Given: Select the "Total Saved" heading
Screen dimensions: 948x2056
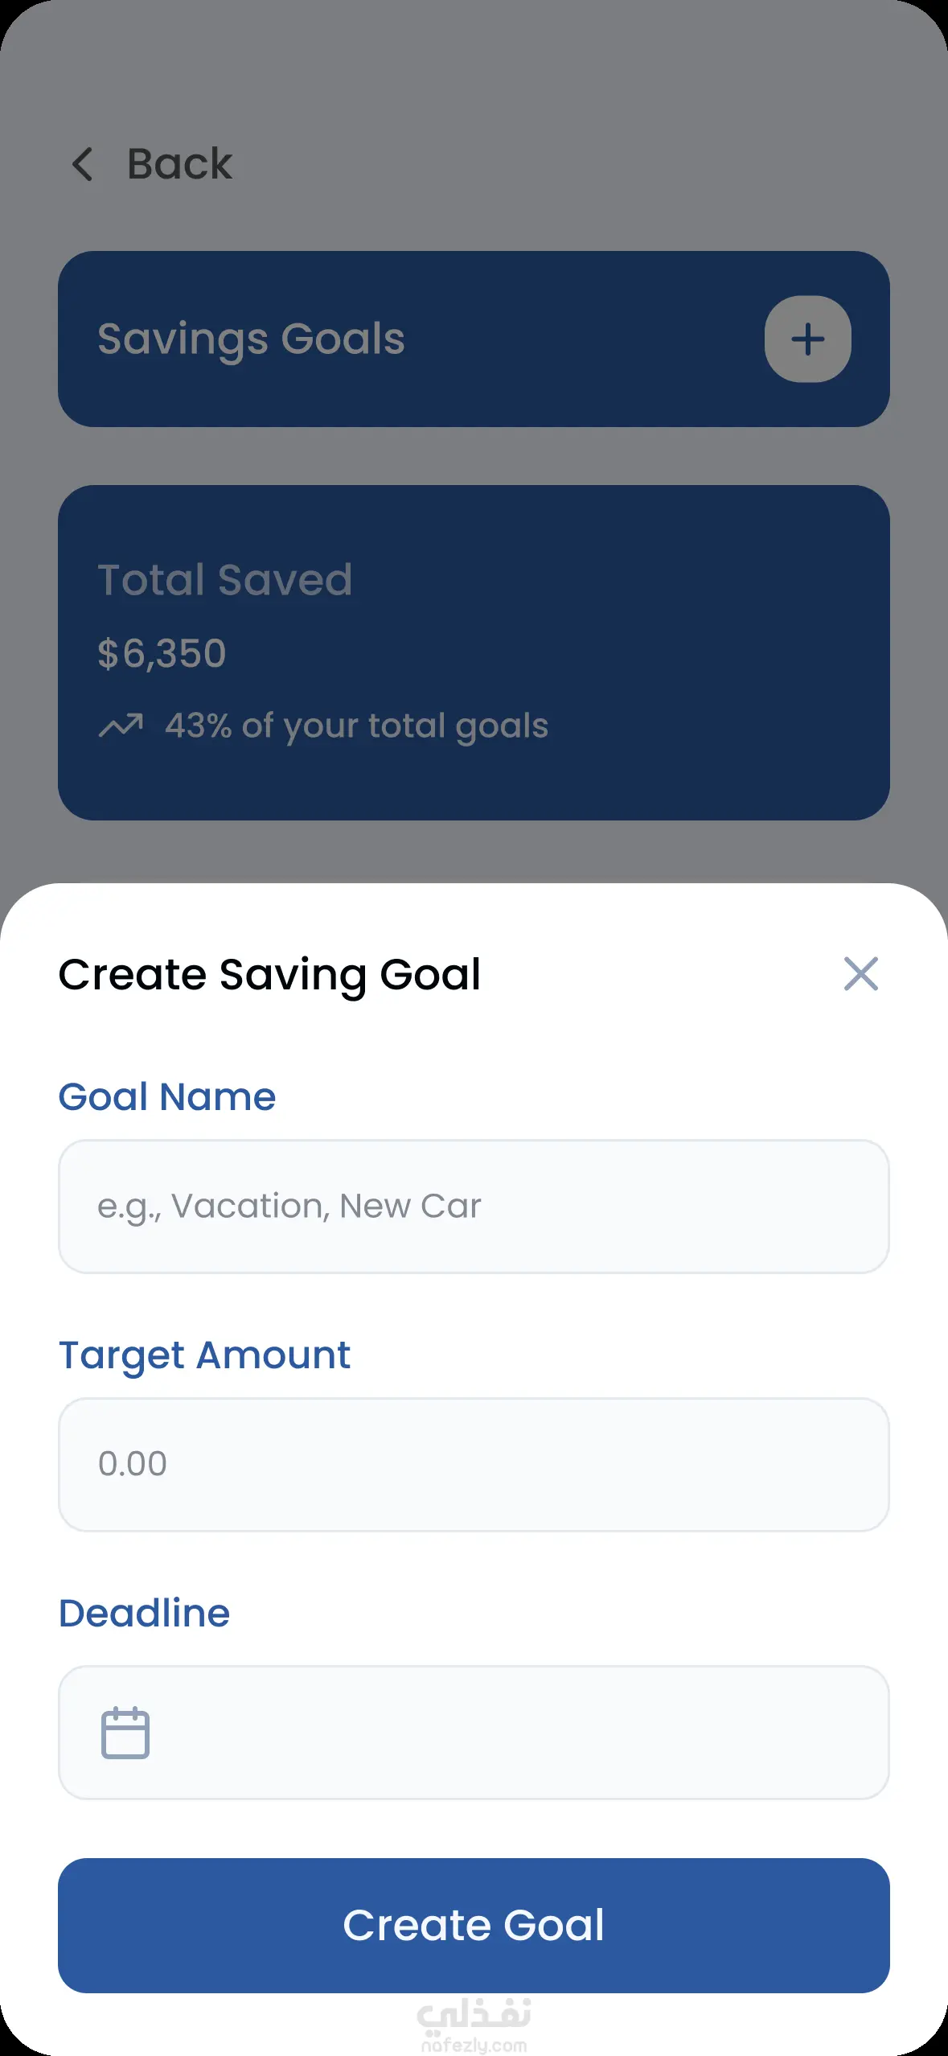Looking at the screenshot, I should pyautogui.click(x=225, y=579).
